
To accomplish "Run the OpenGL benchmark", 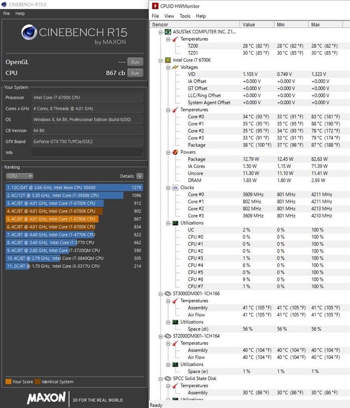I will pos(135,62).
